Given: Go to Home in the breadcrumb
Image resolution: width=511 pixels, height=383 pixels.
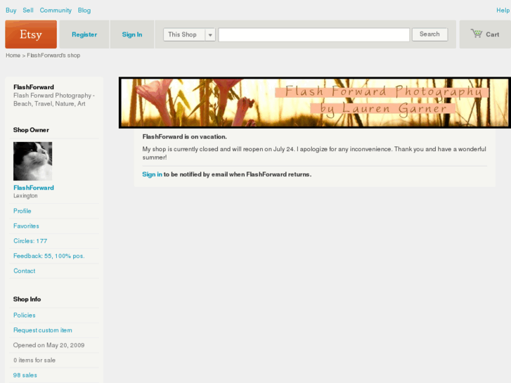Looking at the screenshot, I should coord(13,56).
